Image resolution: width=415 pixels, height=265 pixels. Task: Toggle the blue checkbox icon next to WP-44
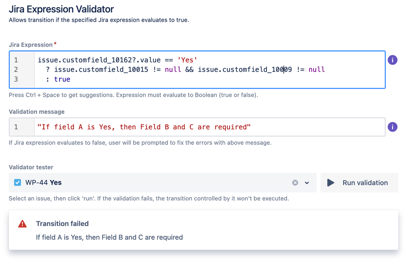(17, 182)
